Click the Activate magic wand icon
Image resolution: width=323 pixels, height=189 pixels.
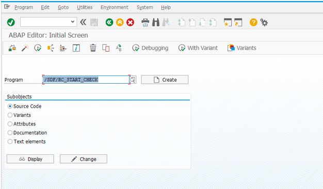coord(25,48)
